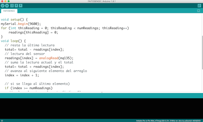Image resolution: width=203 pixels, height=122 pixels.
Task: Click comment "// si se llega al último elemento)"
Action: click(x=37, y=84)
